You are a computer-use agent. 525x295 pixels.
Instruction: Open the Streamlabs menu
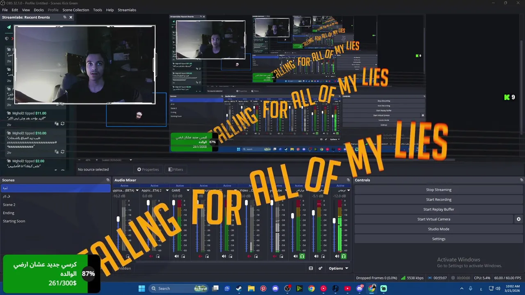coord(127,10)
